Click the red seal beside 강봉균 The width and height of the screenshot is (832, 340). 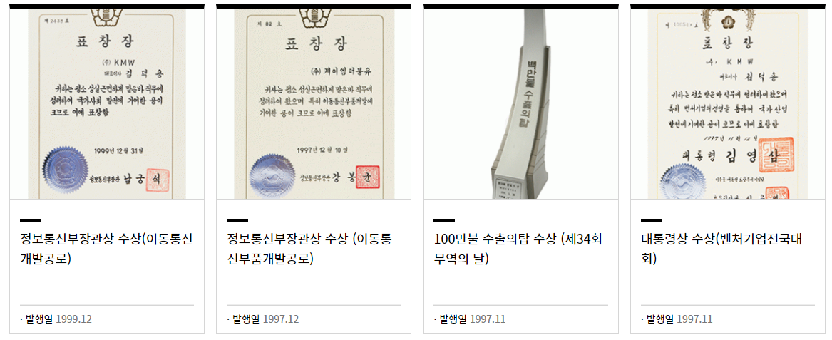(367, 177)
